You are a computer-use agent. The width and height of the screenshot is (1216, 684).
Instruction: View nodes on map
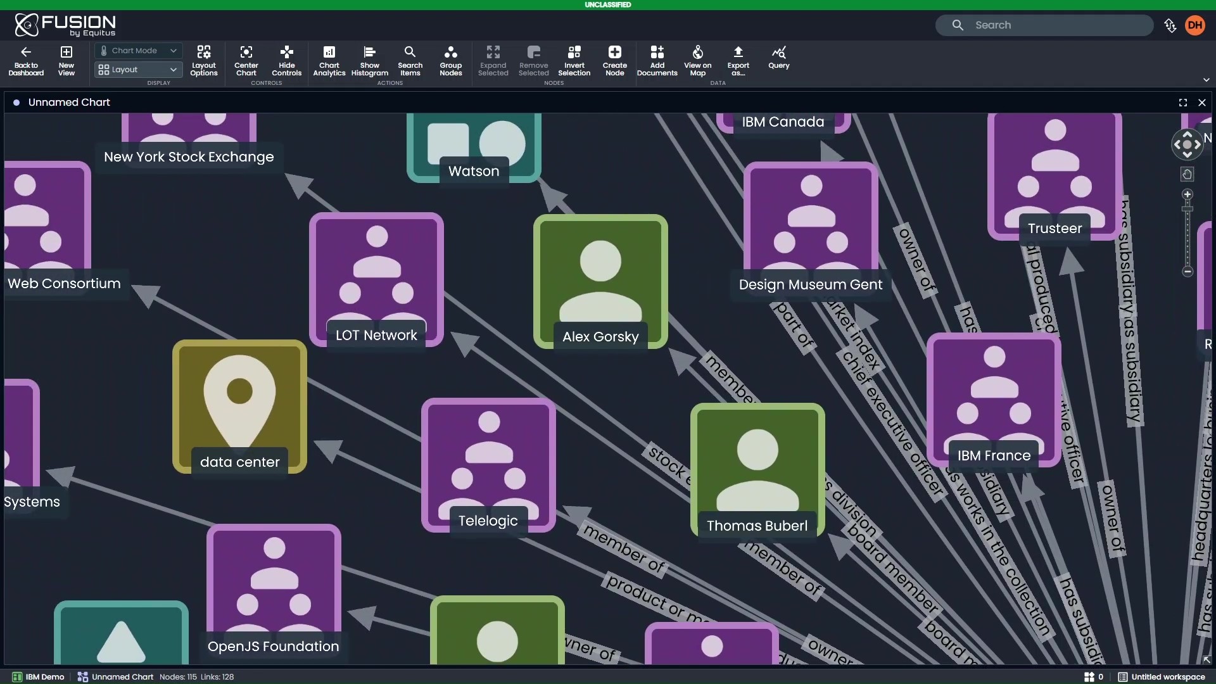coord(698,61)
